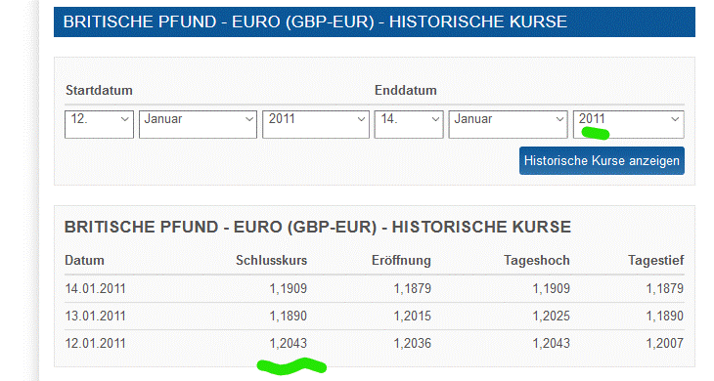Click the Enddatum label
714x381 pixels.
click(x=405, y=90)
